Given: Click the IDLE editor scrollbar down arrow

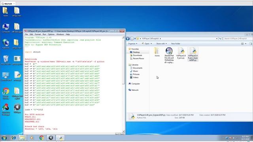Looking at the screenshot, I should (123, 131).
